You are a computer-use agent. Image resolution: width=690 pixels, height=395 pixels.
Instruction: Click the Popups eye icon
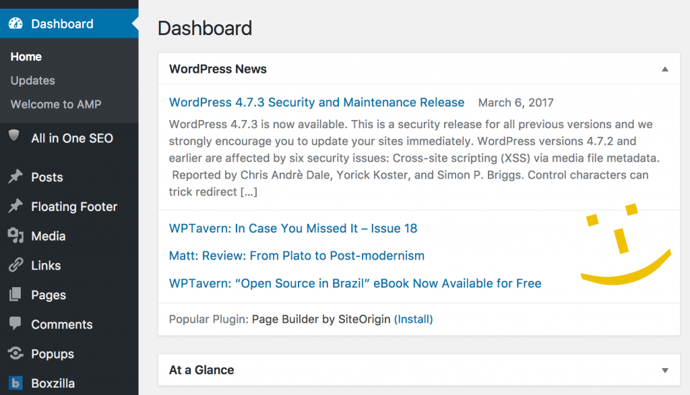point(15,353)
